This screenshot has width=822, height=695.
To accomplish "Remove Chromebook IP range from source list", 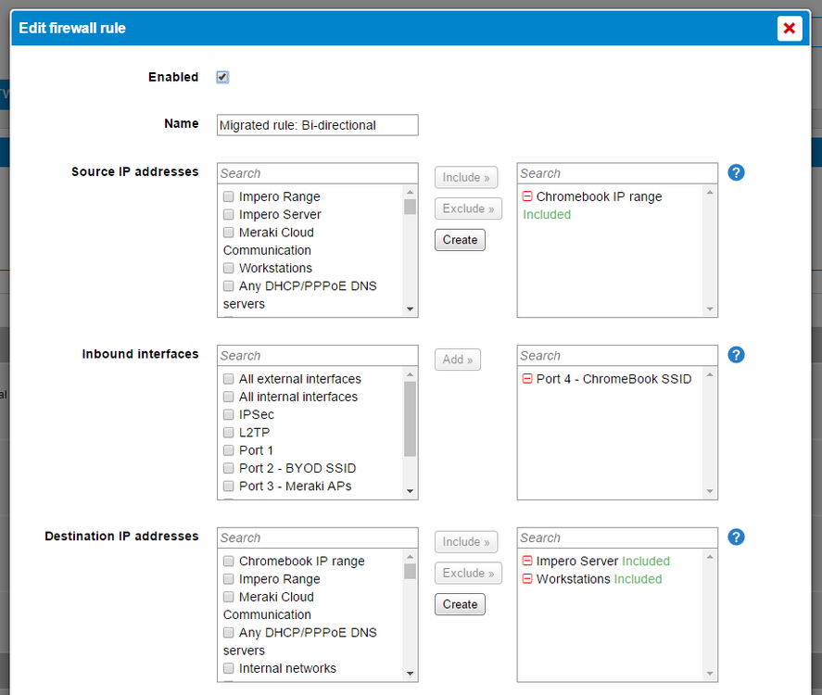I will click(x=527, y=196).
